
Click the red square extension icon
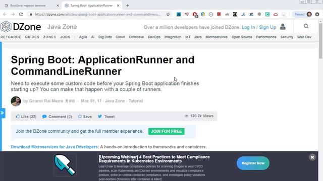[219, 15]
